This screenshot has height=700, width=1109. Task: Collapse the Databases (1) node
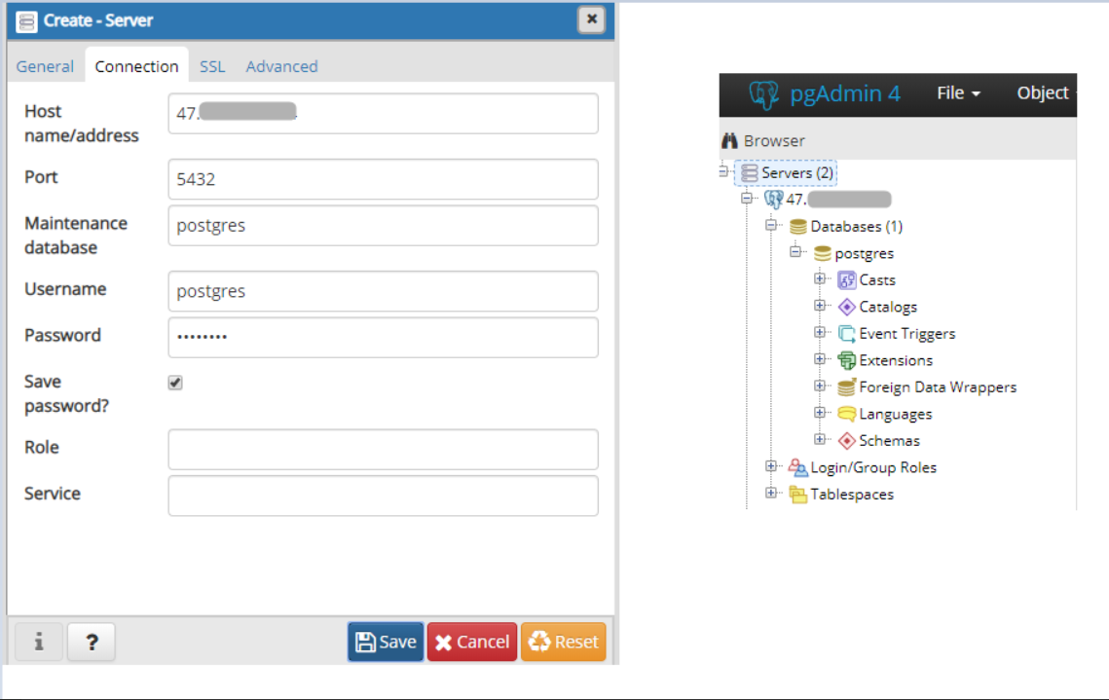(771, 225)
